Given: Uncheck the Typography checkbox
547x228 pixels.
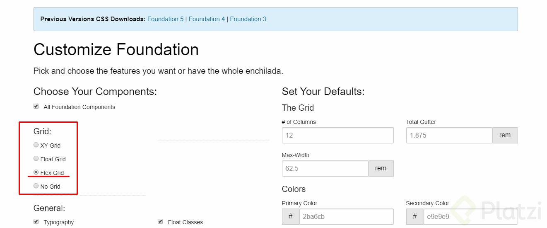Looking at the screenshot, I should click(36, 222).
